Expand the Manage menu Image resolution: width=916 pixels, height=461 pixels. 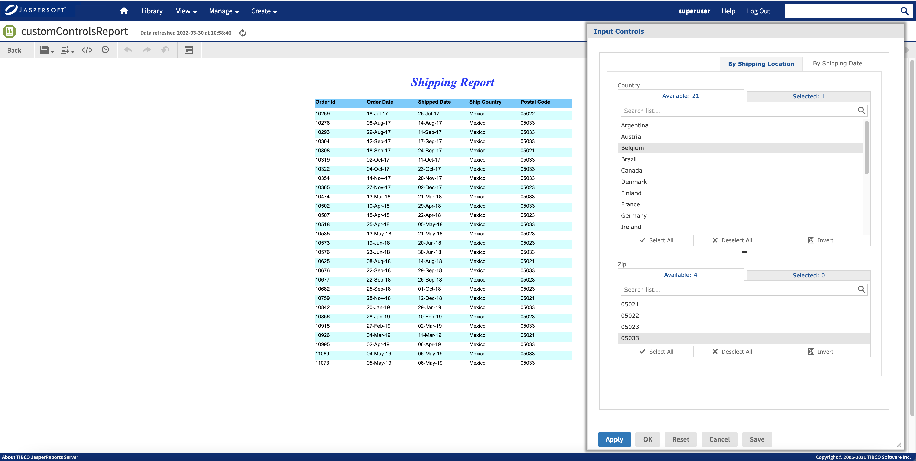pyautogui.click(x=224, y=11)
